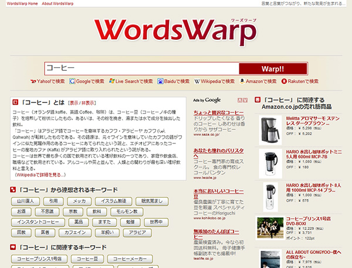Click the Live Search icon
Screen dimensions: 352x268
111,82
